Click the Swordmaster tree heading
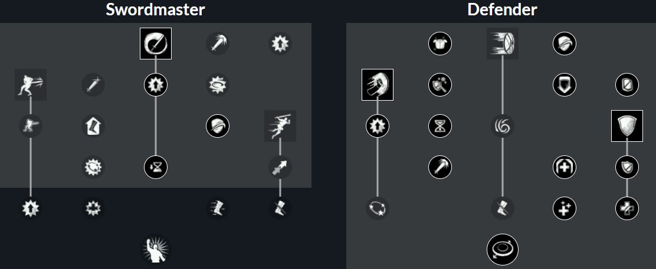Viewport: 656px width, 269px height. pyautogui.click(x=155, y=9)
